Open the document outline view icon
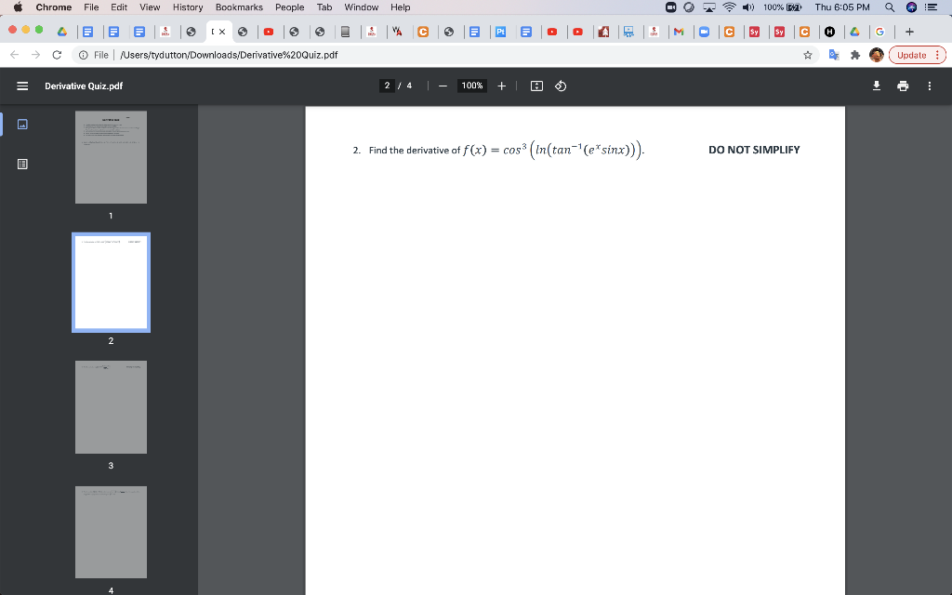Viewport: 952px width, 595px height. [x=22, y=164]
